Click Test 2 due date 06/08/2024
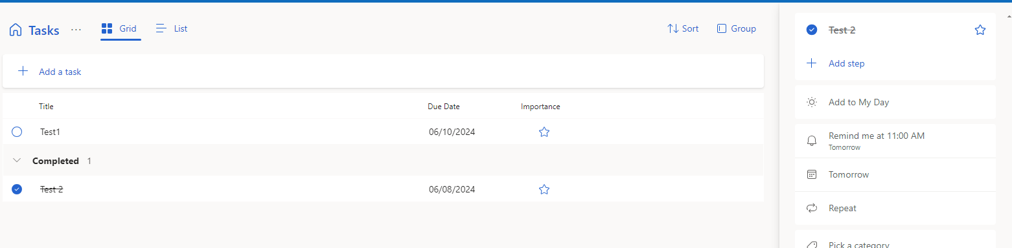 point(452,189)
